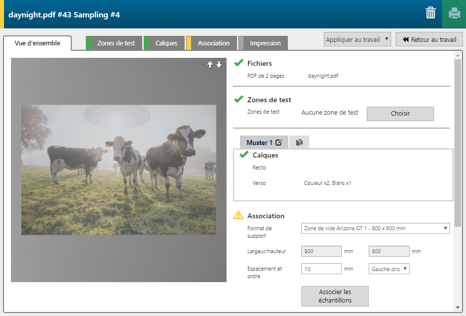Viewport: 466px width, 316px height.
Task: Expand the Format de support dropdown
Action: (375, 228)
